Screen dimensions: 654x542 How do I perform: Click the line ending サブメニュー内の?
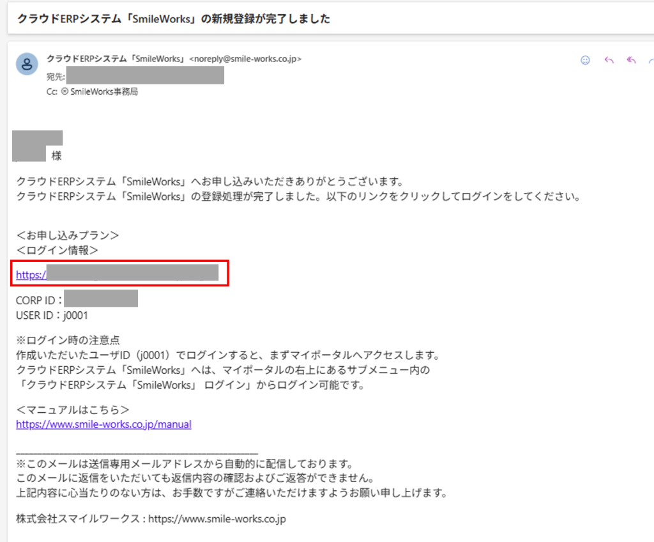pos(223,370)
